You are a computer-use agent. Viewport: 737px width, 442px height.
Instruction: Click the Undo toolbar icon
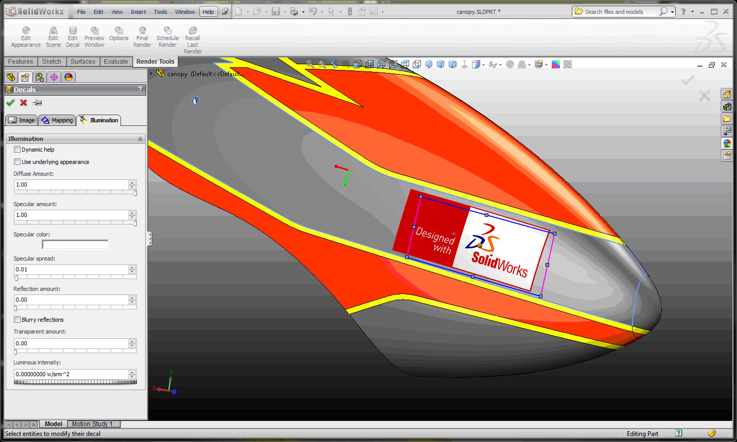(312, 11)
